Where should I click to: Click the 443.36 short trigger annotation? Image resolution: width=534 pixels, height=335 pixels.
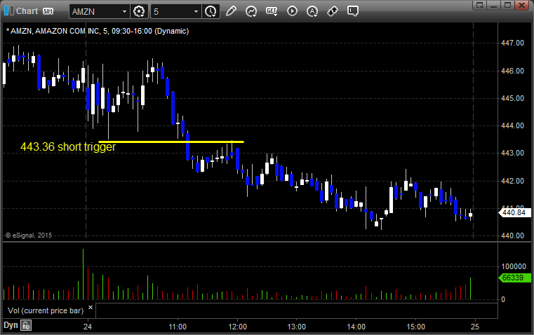[x=68, y=147]
